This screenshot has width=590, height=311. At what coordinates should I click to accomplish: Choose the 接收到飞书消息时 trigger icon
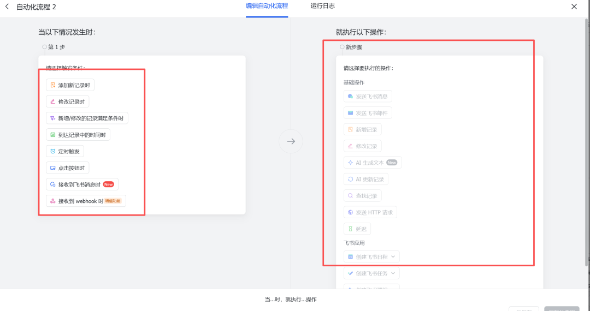(53, 184)
